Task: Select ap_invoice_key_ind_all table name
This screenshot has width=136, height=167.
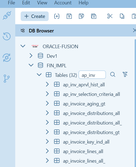Action: click(86, 142)
